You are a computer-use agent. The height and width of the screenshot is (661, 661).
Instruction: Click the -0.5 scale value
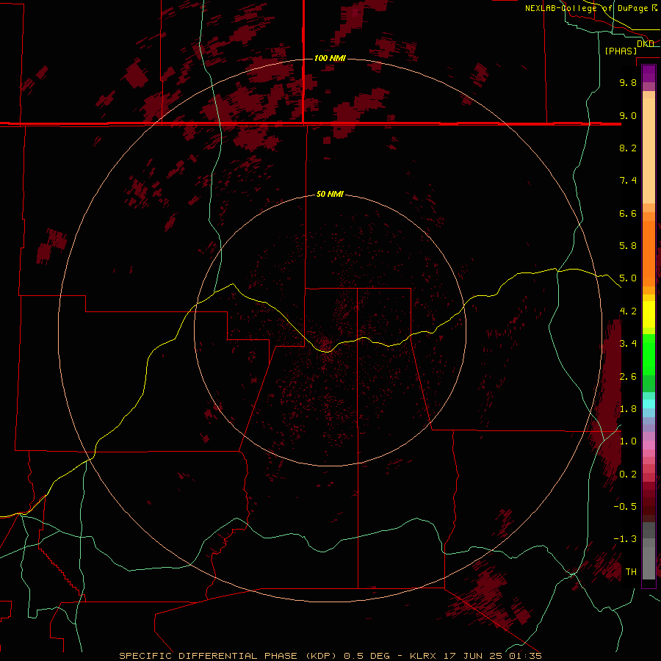pos(625,507)
